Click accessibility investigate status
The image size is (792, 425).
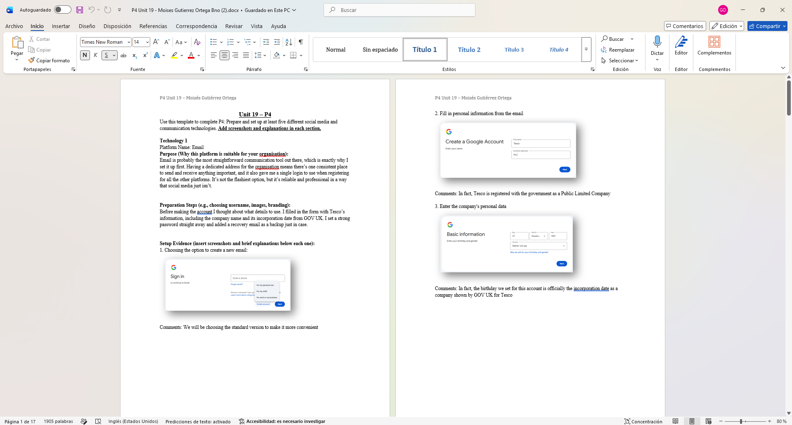282,421
